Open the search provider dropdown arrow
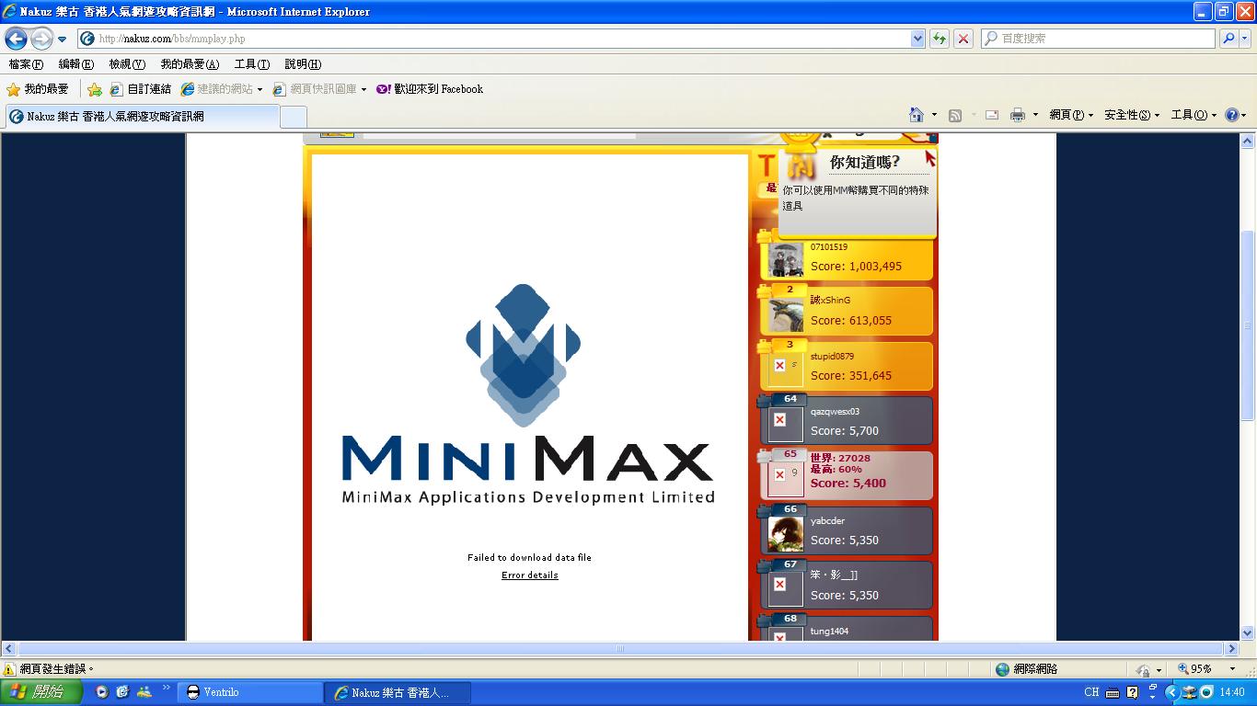The height and width of the screenshot is (706, 1257). point(1245,39)
